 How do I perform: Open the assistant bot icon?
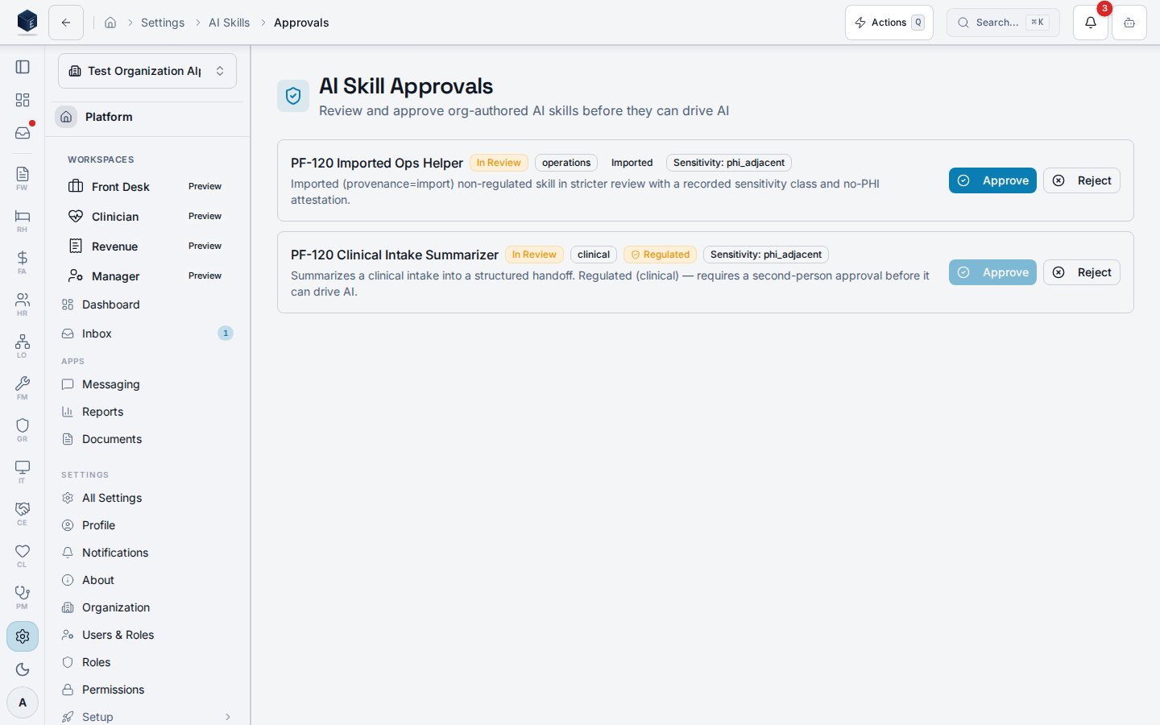tap(1129, 23)
